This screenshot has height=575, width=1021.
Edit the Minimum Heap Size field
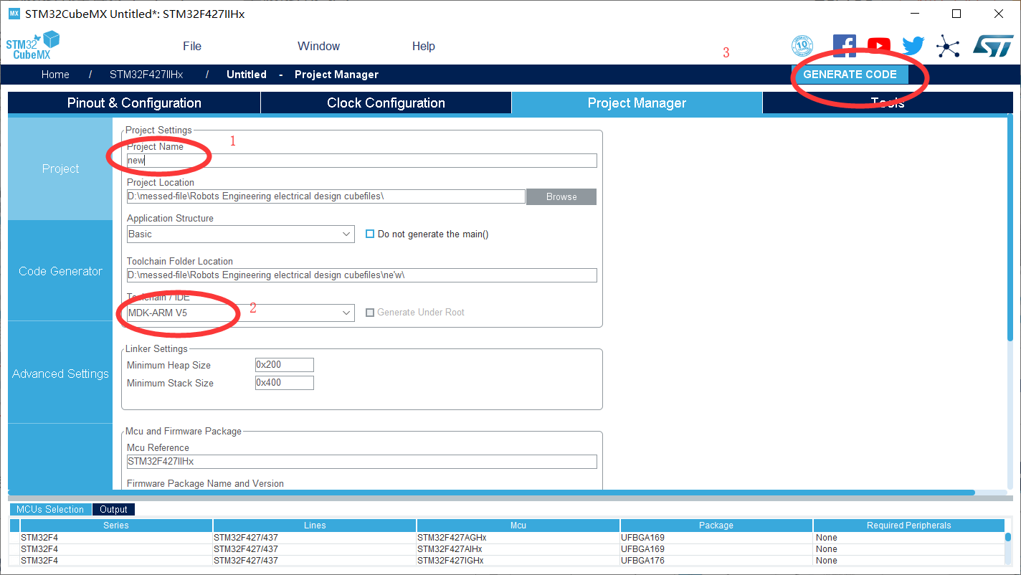tap(284, 365)
